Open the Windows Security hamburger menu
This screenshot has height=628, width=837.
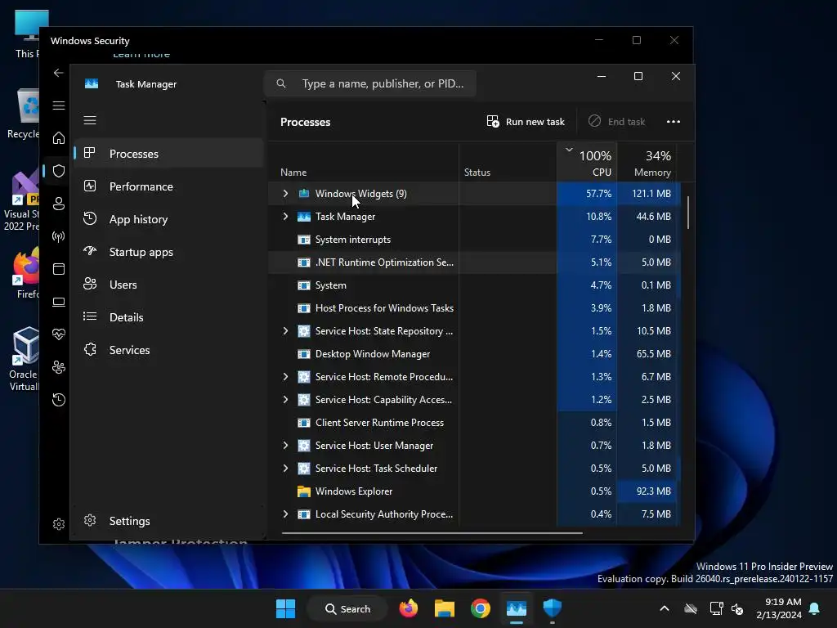click(x=59, y=105)
